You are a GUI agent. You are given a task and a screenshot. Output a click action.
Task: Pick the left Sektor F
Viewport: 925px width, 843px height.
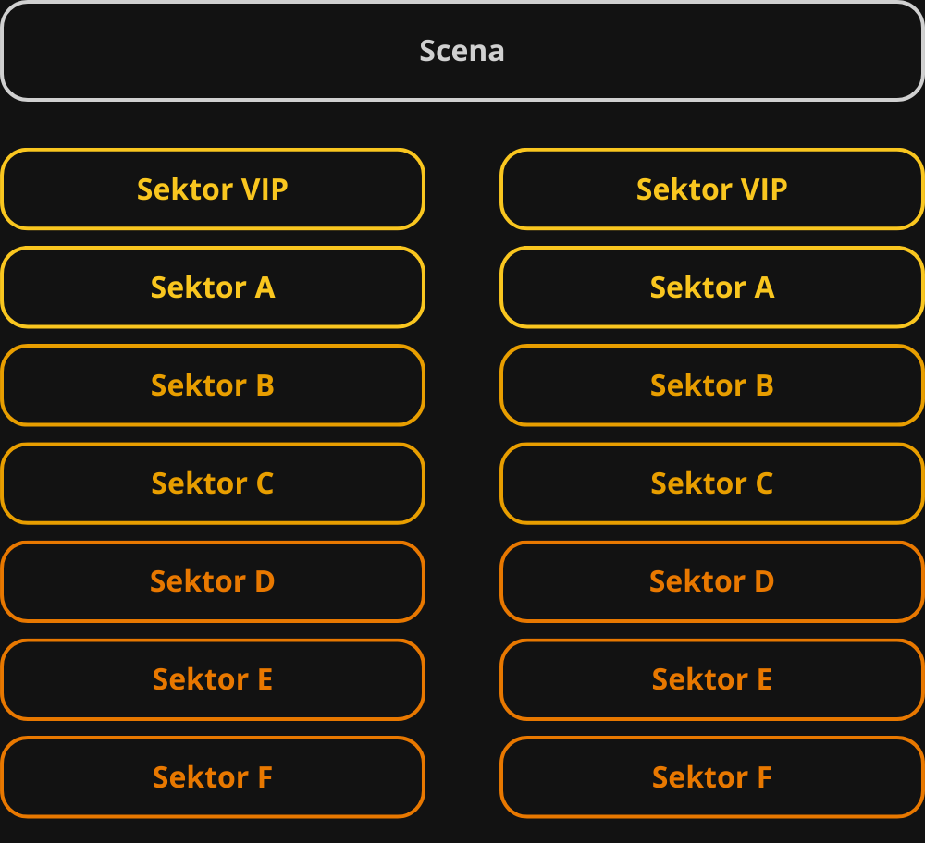[x=213, y=777]
